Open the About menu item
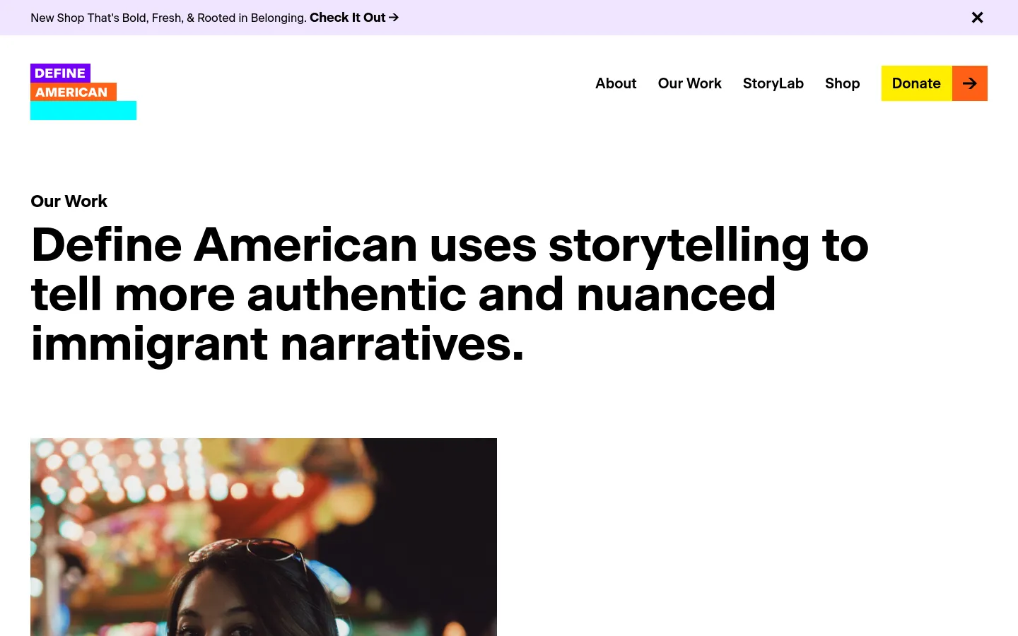The image size is (1018, 636). (x=616, y=83)
